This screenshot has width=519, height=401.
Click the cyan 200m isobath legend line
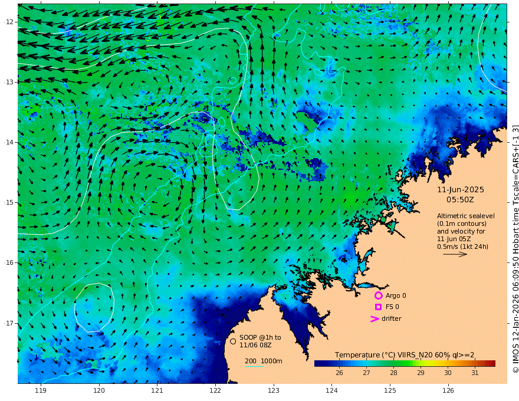click(254, 366)
